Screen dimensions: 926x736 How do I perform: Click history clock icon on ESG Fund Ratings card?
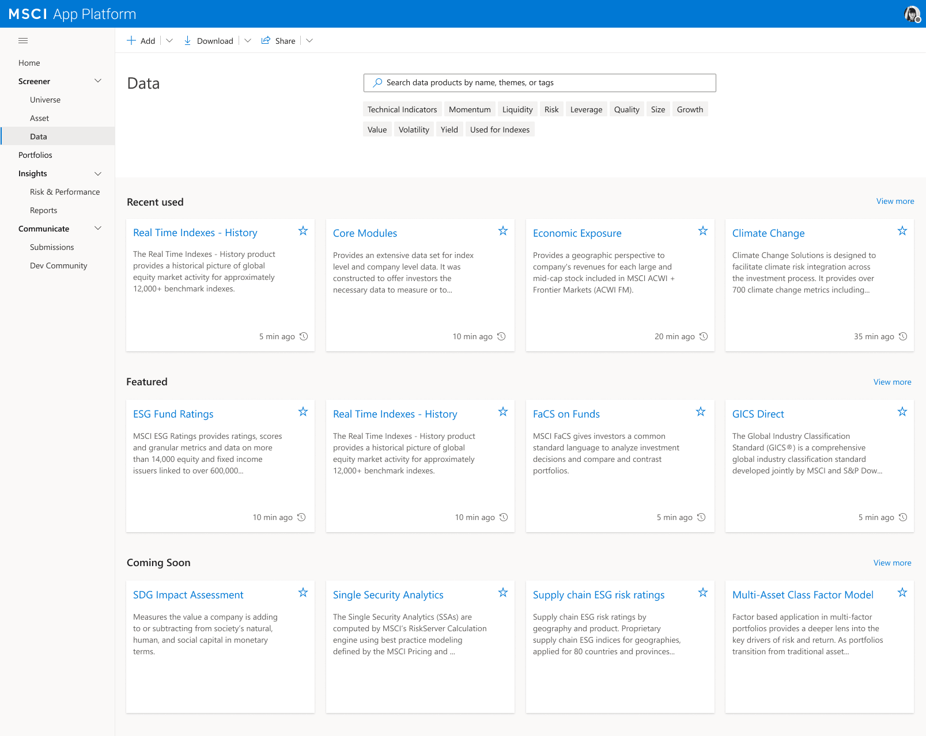point(301,517)
